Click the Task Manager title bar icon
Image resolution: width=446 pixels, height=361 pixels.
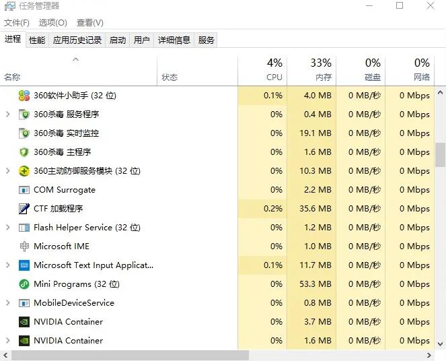point(9,6)
